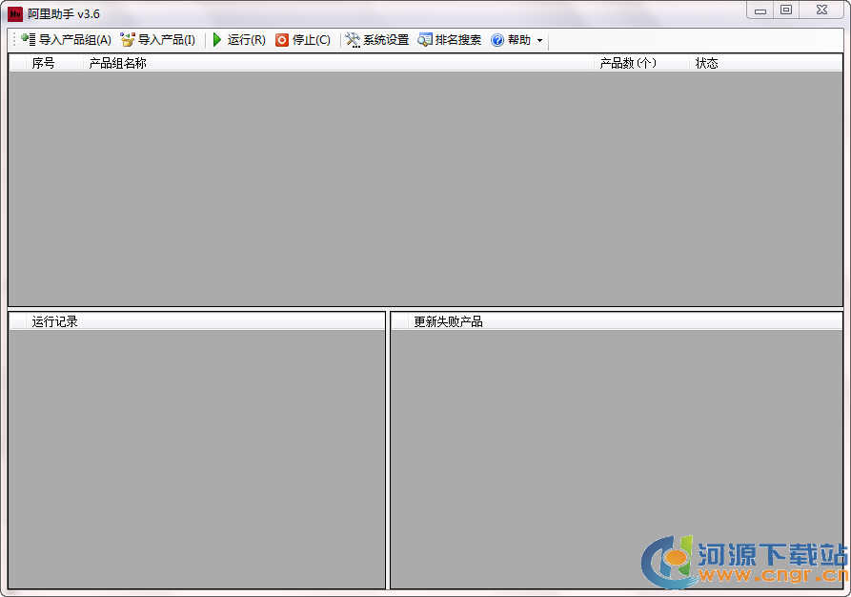The image size is (851, 597).
Task: Click the 导入产品组(A) import group icon
Action: coord(29,40)
